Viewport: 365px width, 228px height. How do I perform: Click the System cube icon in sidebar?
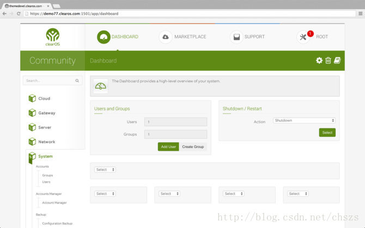tap(32, 158)
